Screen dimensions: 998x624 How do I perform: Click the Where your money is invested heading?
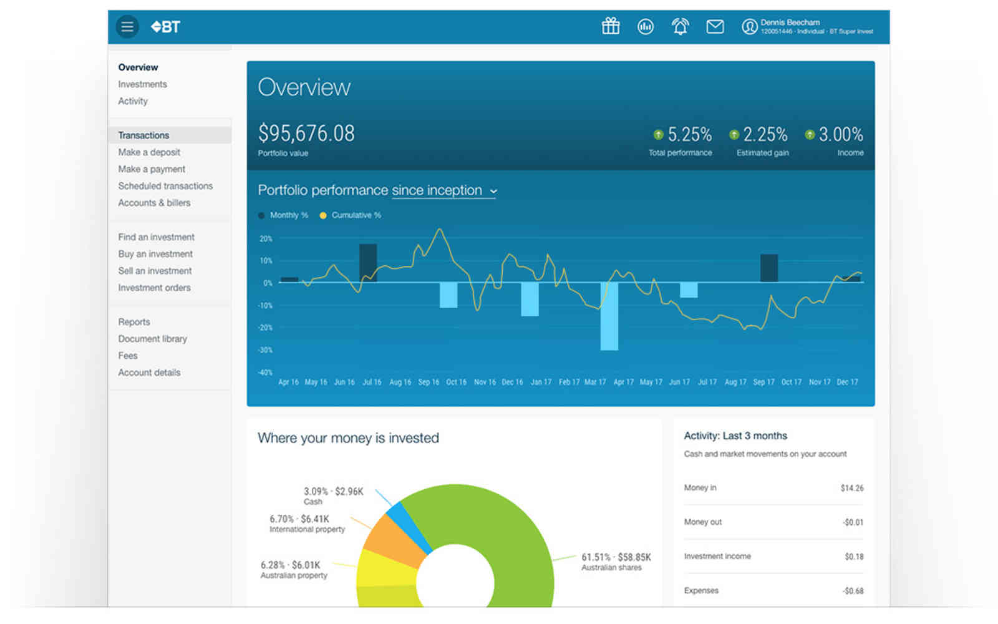point(348,438)
